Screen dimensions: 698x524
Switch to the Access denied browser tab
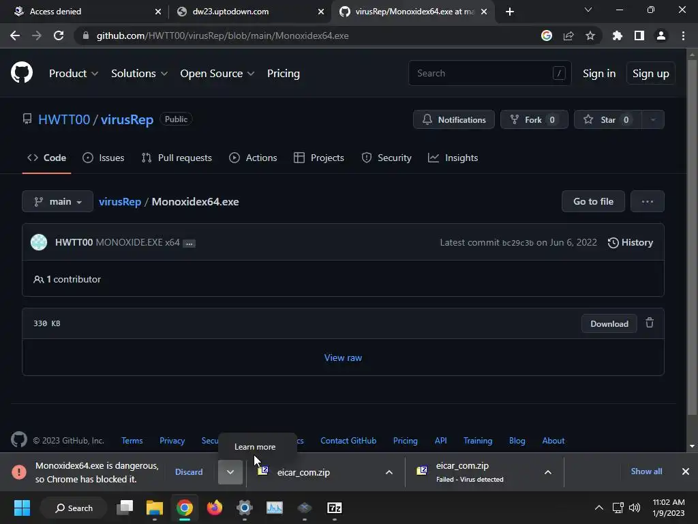pyautogui.click(x=85, y=12)
